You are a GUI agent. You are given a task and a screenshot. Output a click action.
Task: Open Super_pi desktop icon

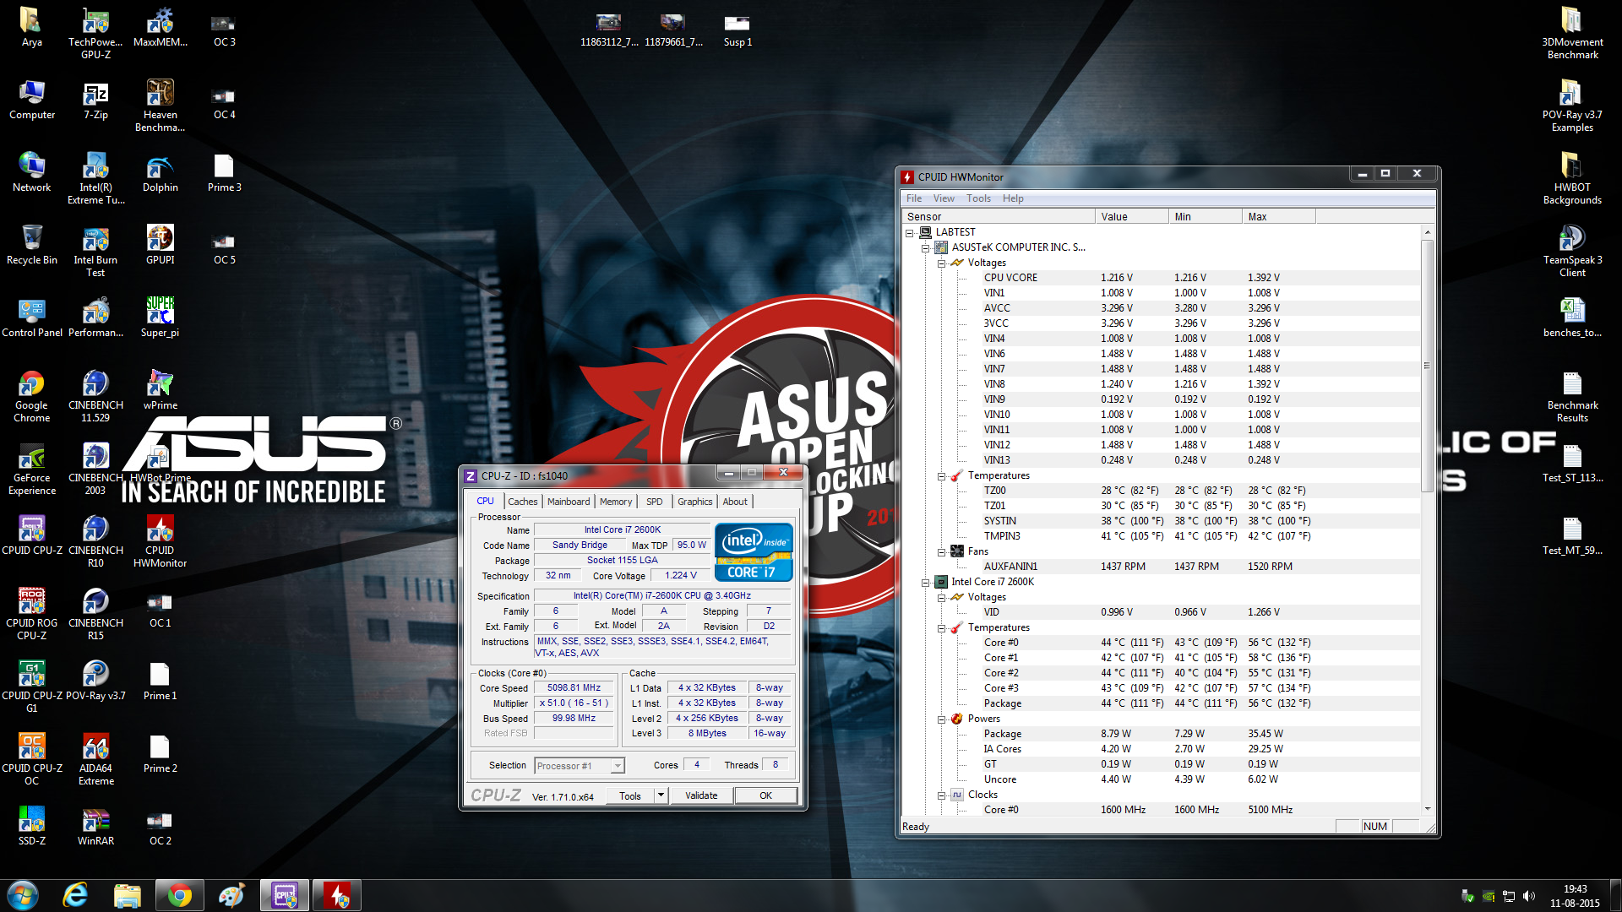pyautogui.click(x=160, y=318)
